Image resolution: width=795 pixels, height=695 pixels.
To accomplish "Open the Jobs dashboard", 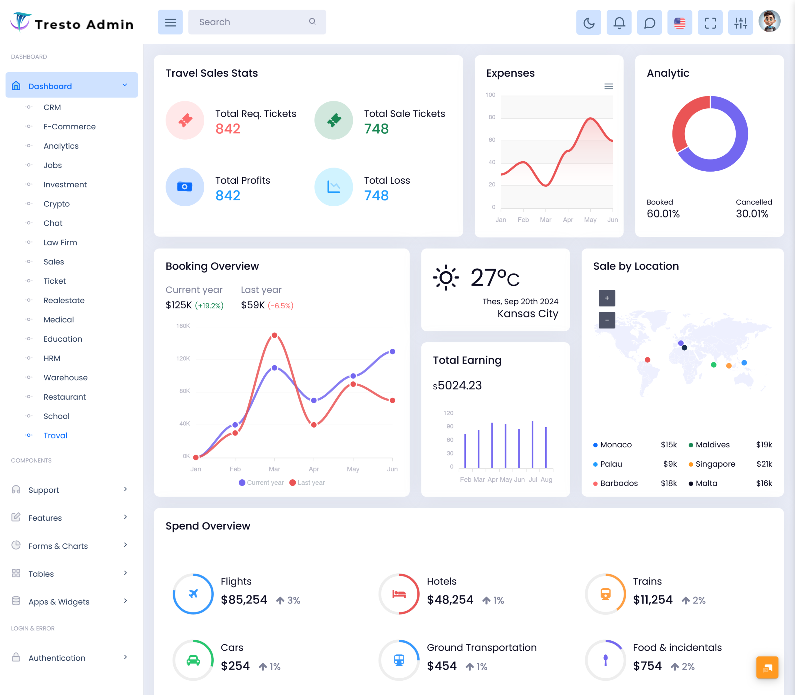I will (x=52, y=165).
